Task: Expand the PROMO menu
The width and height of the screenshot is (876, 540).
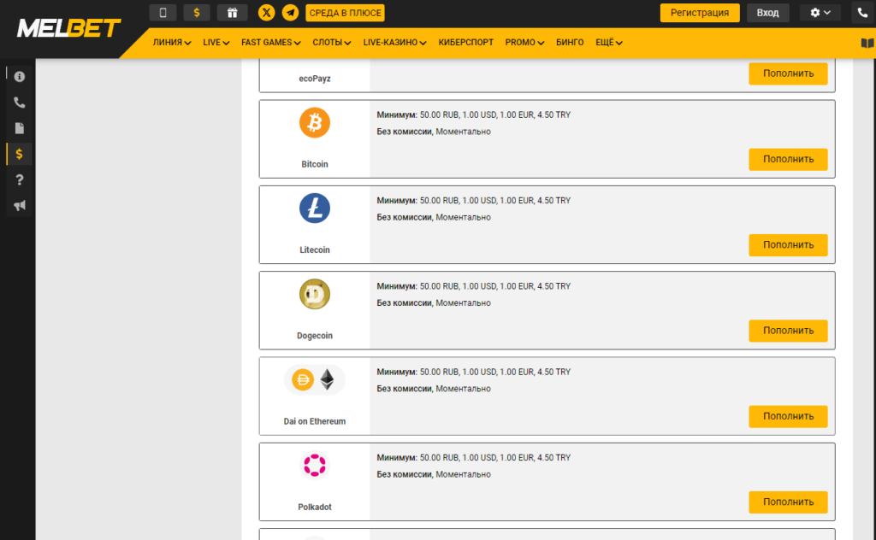Action: click(524, 43)
